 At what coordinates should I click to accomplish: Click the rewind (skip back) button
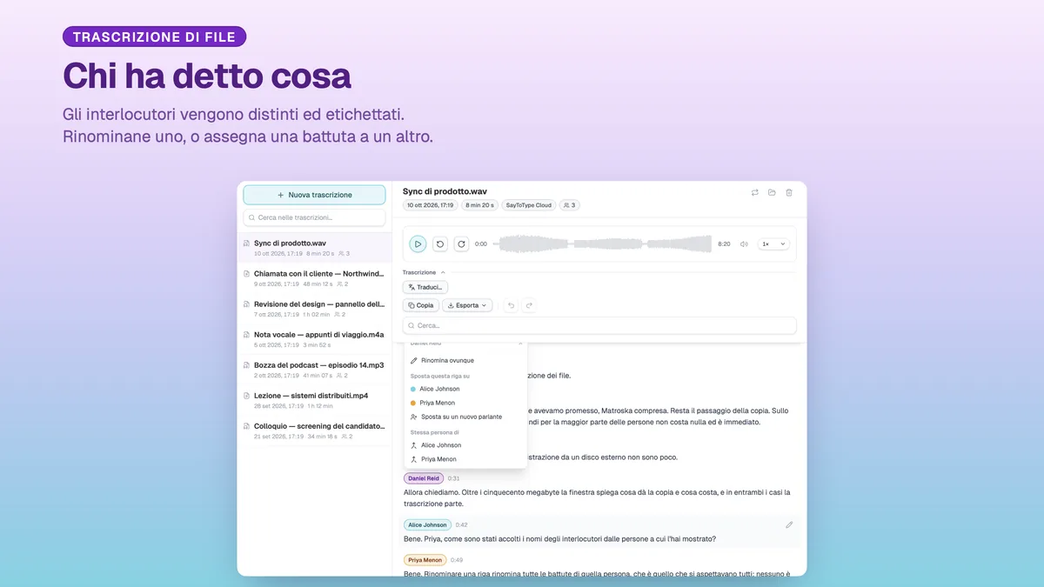(440, 244)
